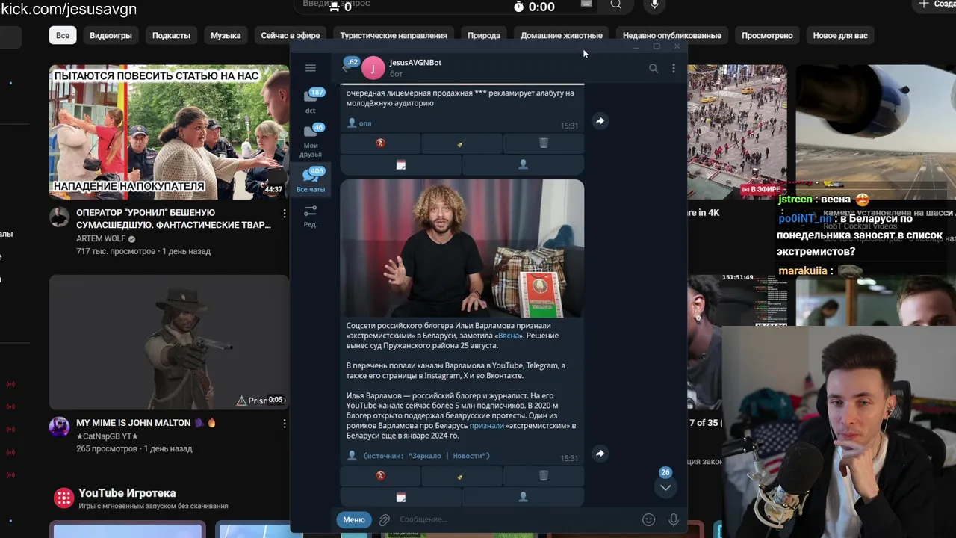The width and height of the screenshot is (956, 538).
Task: Select the Сейчас в эфире chip
Action: pyautogui.click(x=291, y=35)
